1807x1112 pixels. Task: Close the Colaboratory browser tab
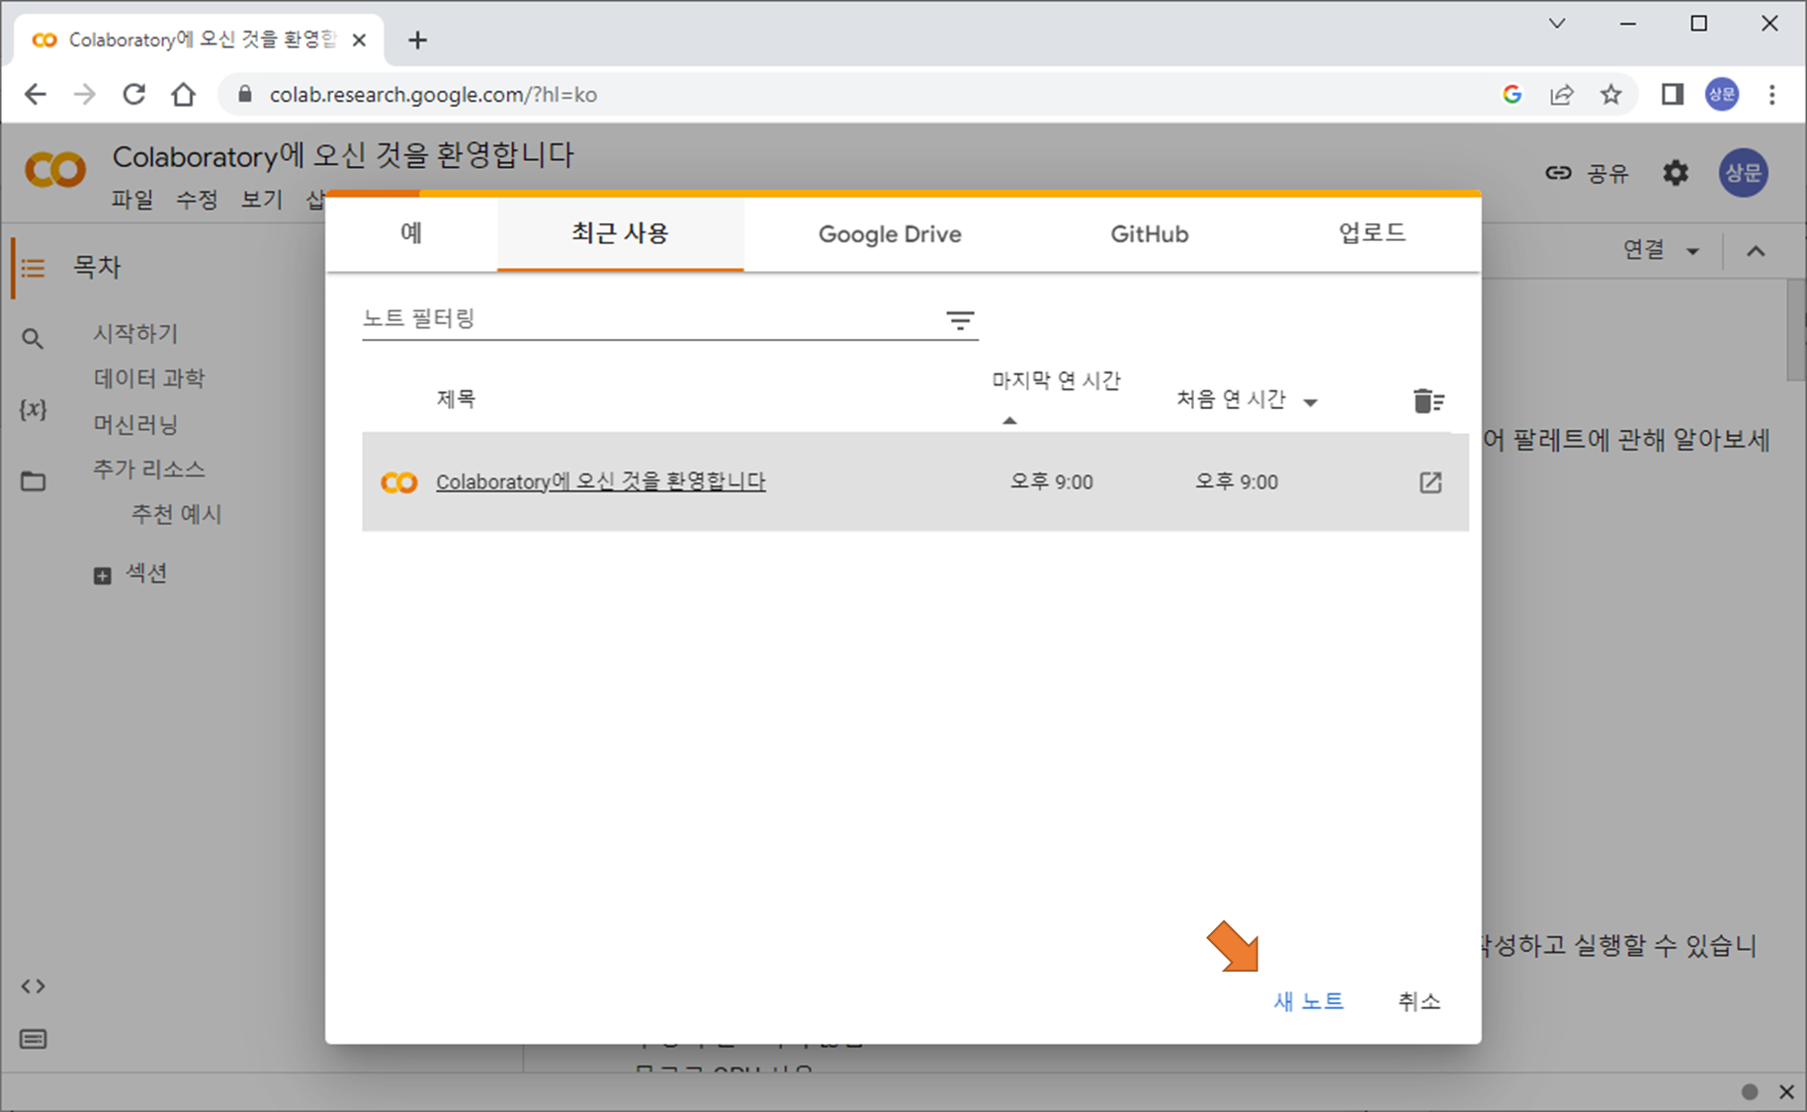click(360, 40)
